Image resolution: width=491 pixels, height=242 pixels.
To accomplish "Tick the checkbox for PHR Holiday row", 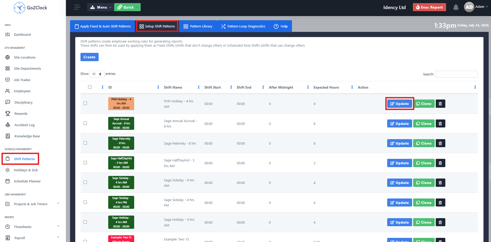I will pos(85,103).
